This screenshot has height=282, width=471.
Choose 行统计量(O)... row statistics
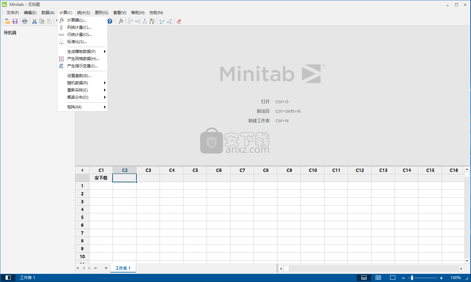(82, 35)
